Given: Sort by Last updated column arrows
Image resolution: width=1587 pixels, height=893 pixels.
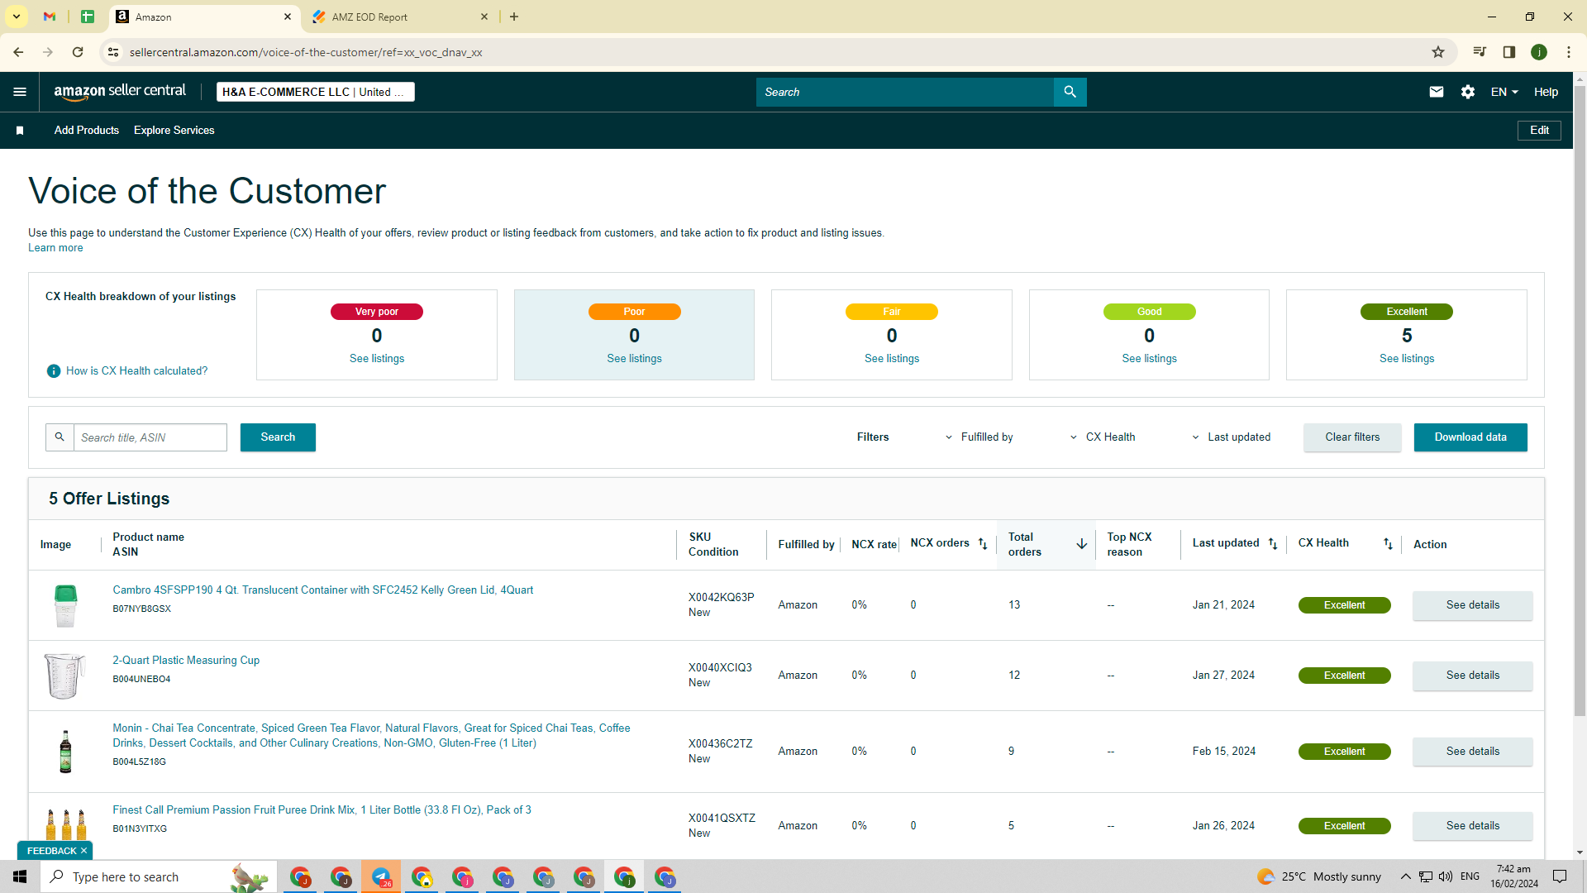Looking at the screenshot, I should coord(1273,544).
